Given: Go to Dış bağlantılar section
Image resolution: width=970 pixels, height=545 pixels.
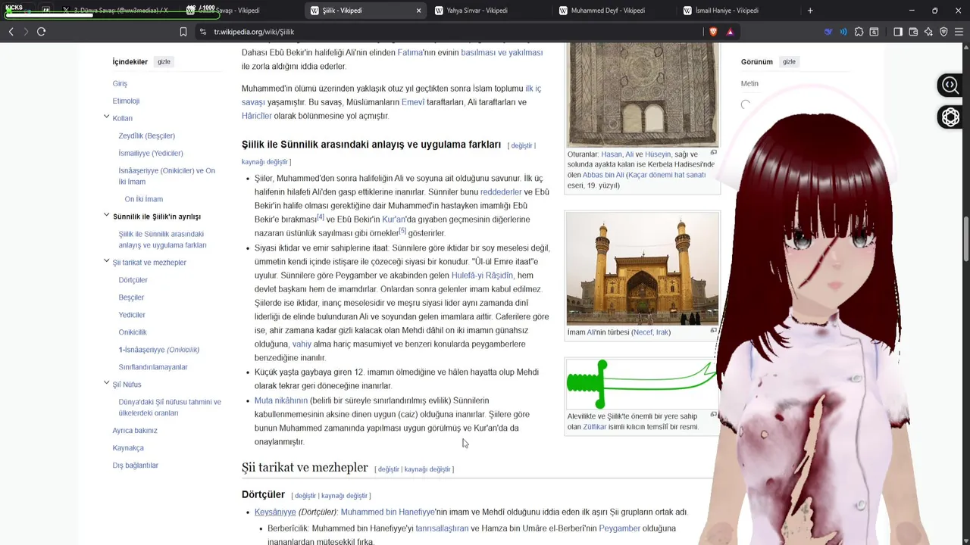Looking at the screenshot, I should tap(136, 466).
